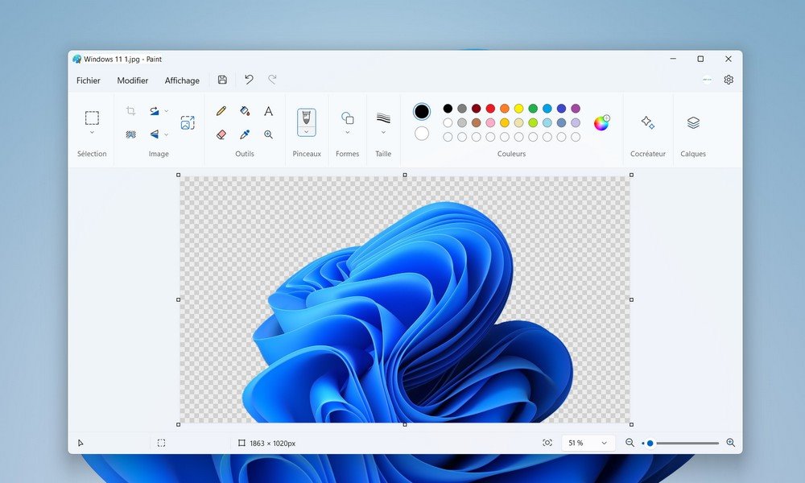The height and width of the screenshot is (483, 805).
Task: Open the Fichier menu
Action: (89, 80)
